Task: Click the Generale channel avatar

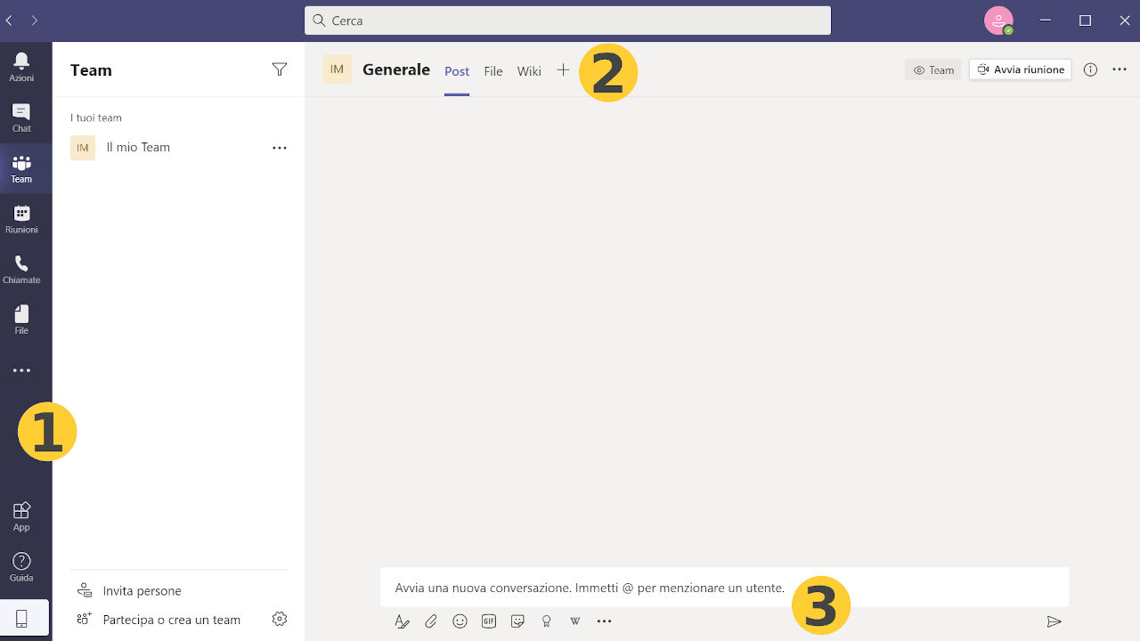Action: pos(337,69)
